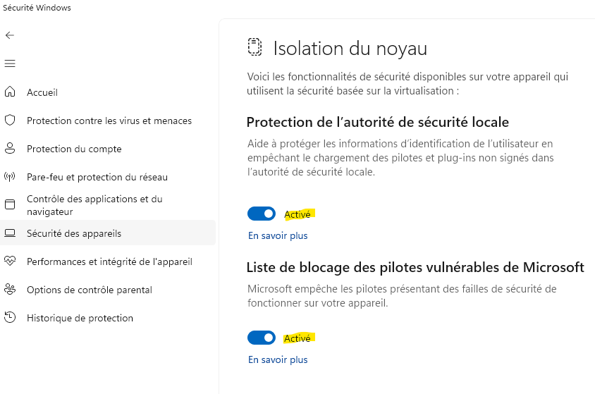The height and width of the screenshot is (394, 595).
Task: Click the device security laptop icon
Action: click(x=10, y=233)
